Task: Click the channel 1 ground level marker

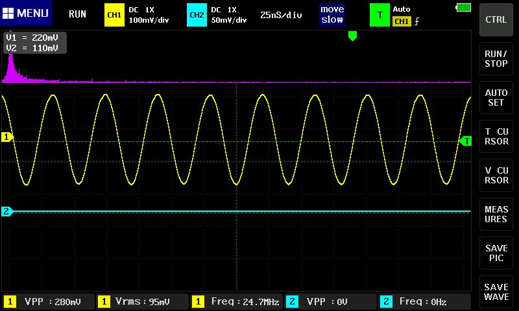Action: pyautogui.click(x=7, y=137)
